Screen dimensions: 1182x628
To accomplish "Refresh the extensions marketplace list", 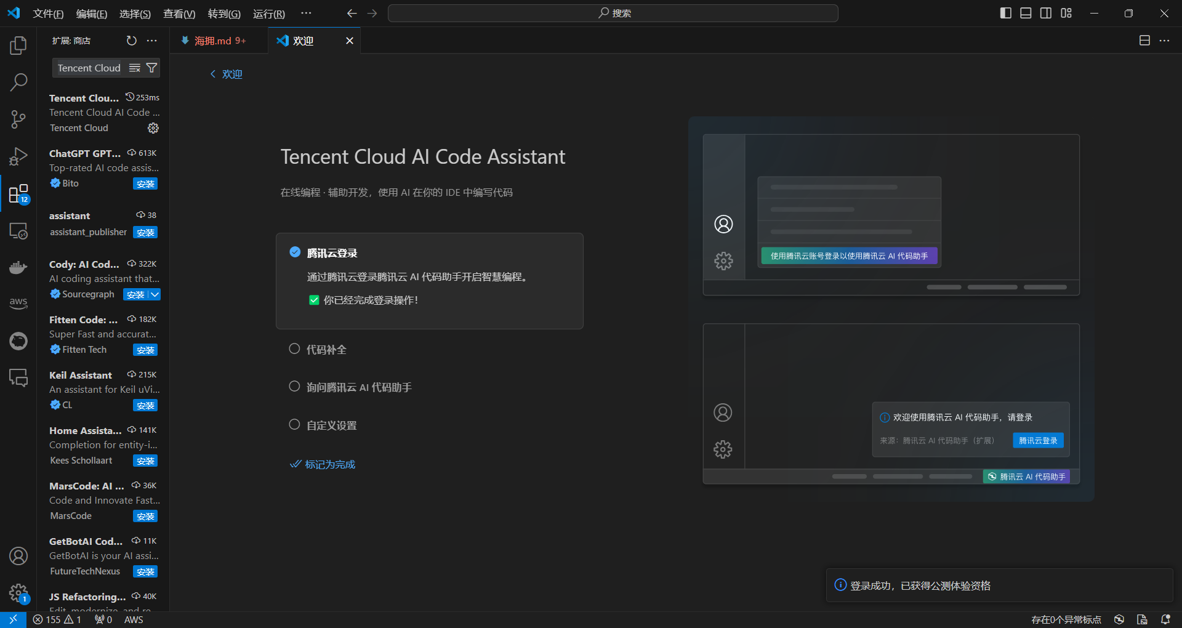I will tap(131, 41).
